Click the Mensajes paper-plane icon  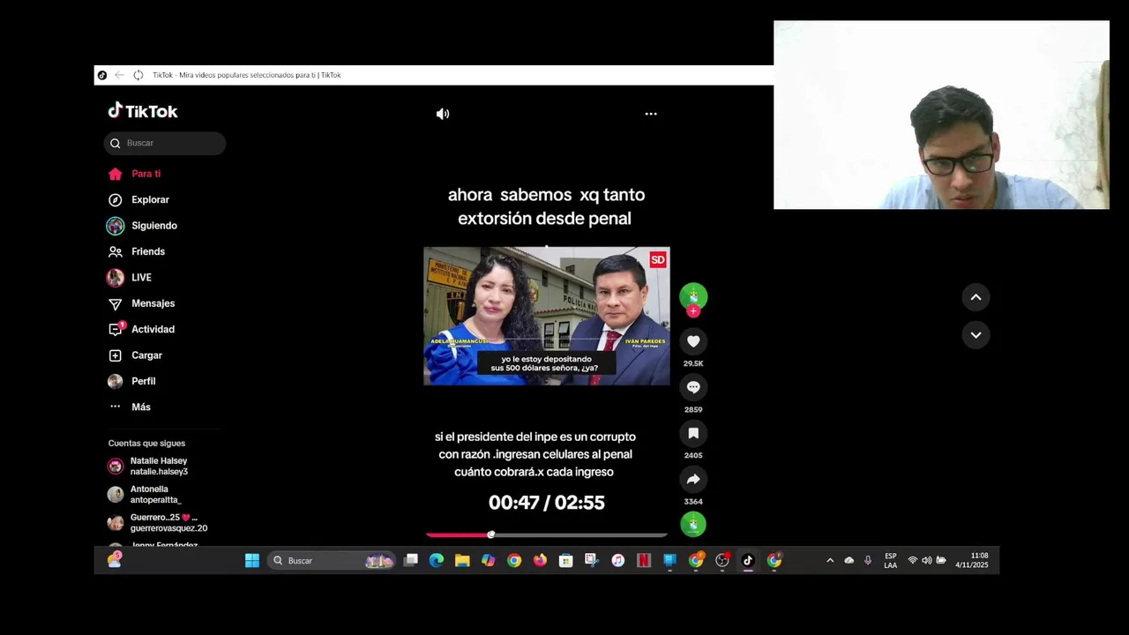click(115, 303)
